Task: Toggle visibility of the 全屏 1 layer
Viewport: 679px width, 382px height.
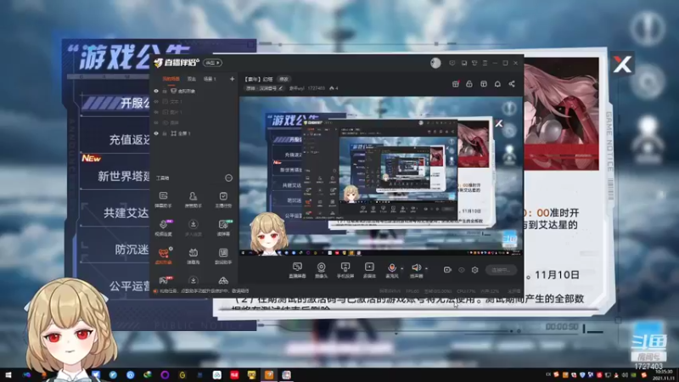Action: coord(156,133)
